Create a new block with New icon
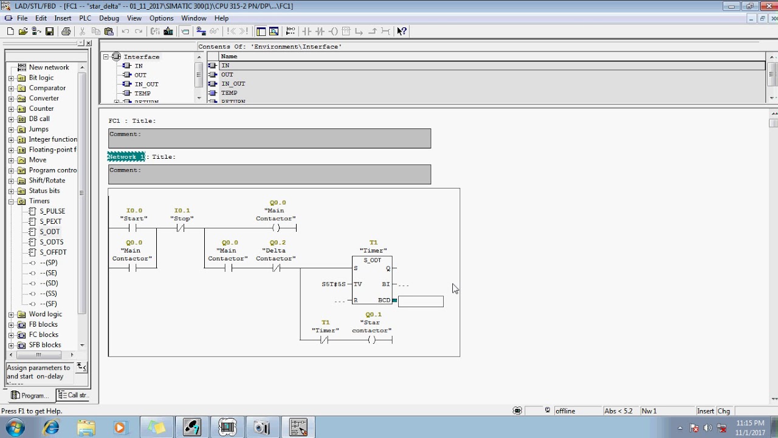This screenshot has width=778, height=438. tap(10, 31)
